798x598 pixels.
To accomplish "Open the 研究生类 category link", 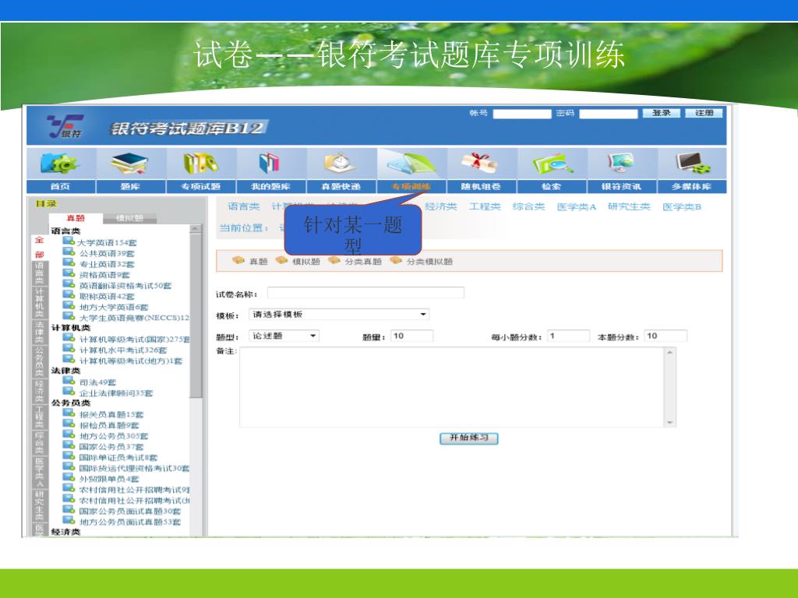I will click(x=629, y=206).
